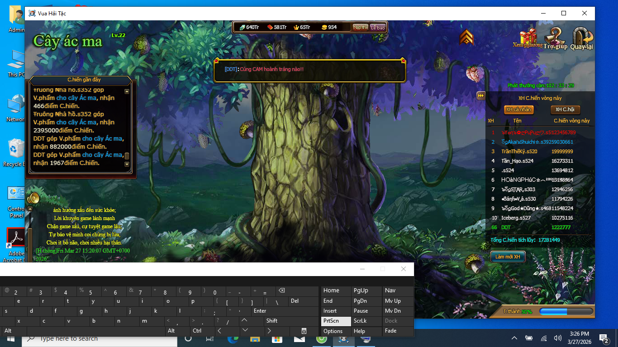The width and height of the screenshot is (618, 347).
Task: Click the battery icon in system tray
Action: 529,338
